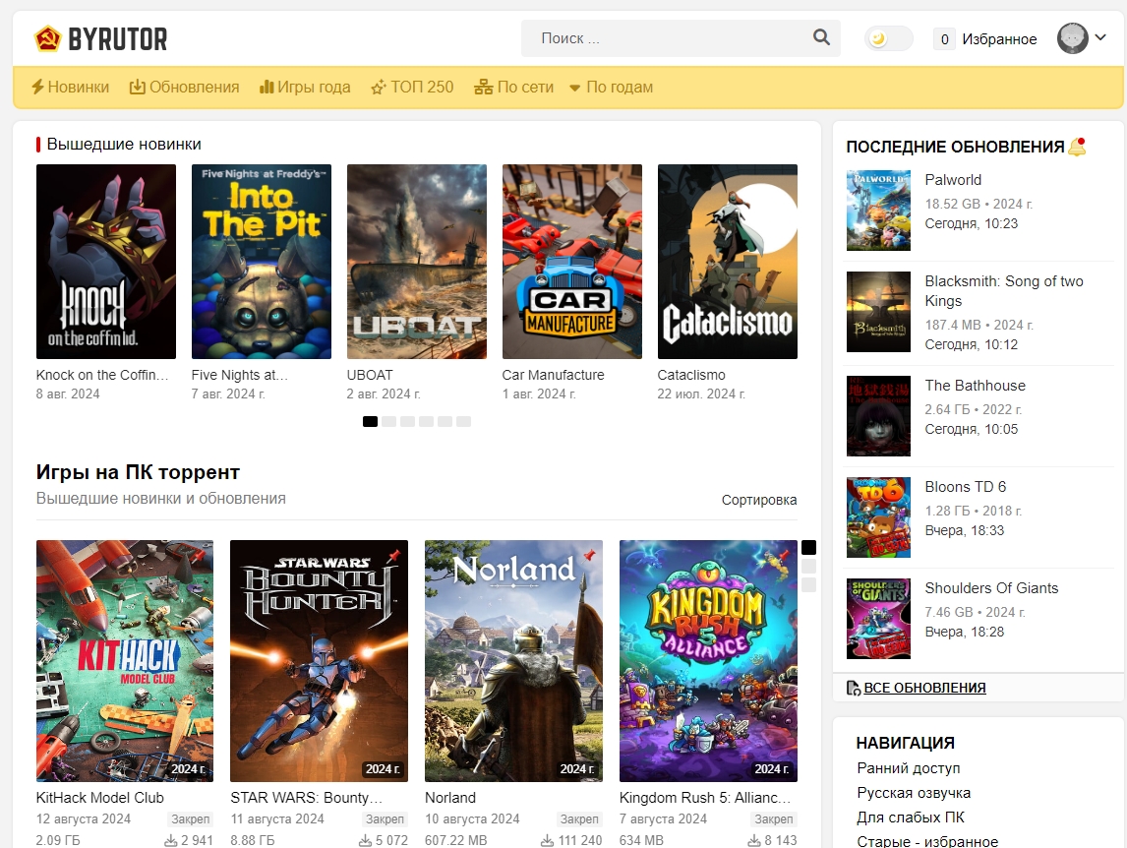Image resolution: width=1127 pixels, height=848 pixels.
Task: Open the Новинки menu item
Action: coord(71,87)
